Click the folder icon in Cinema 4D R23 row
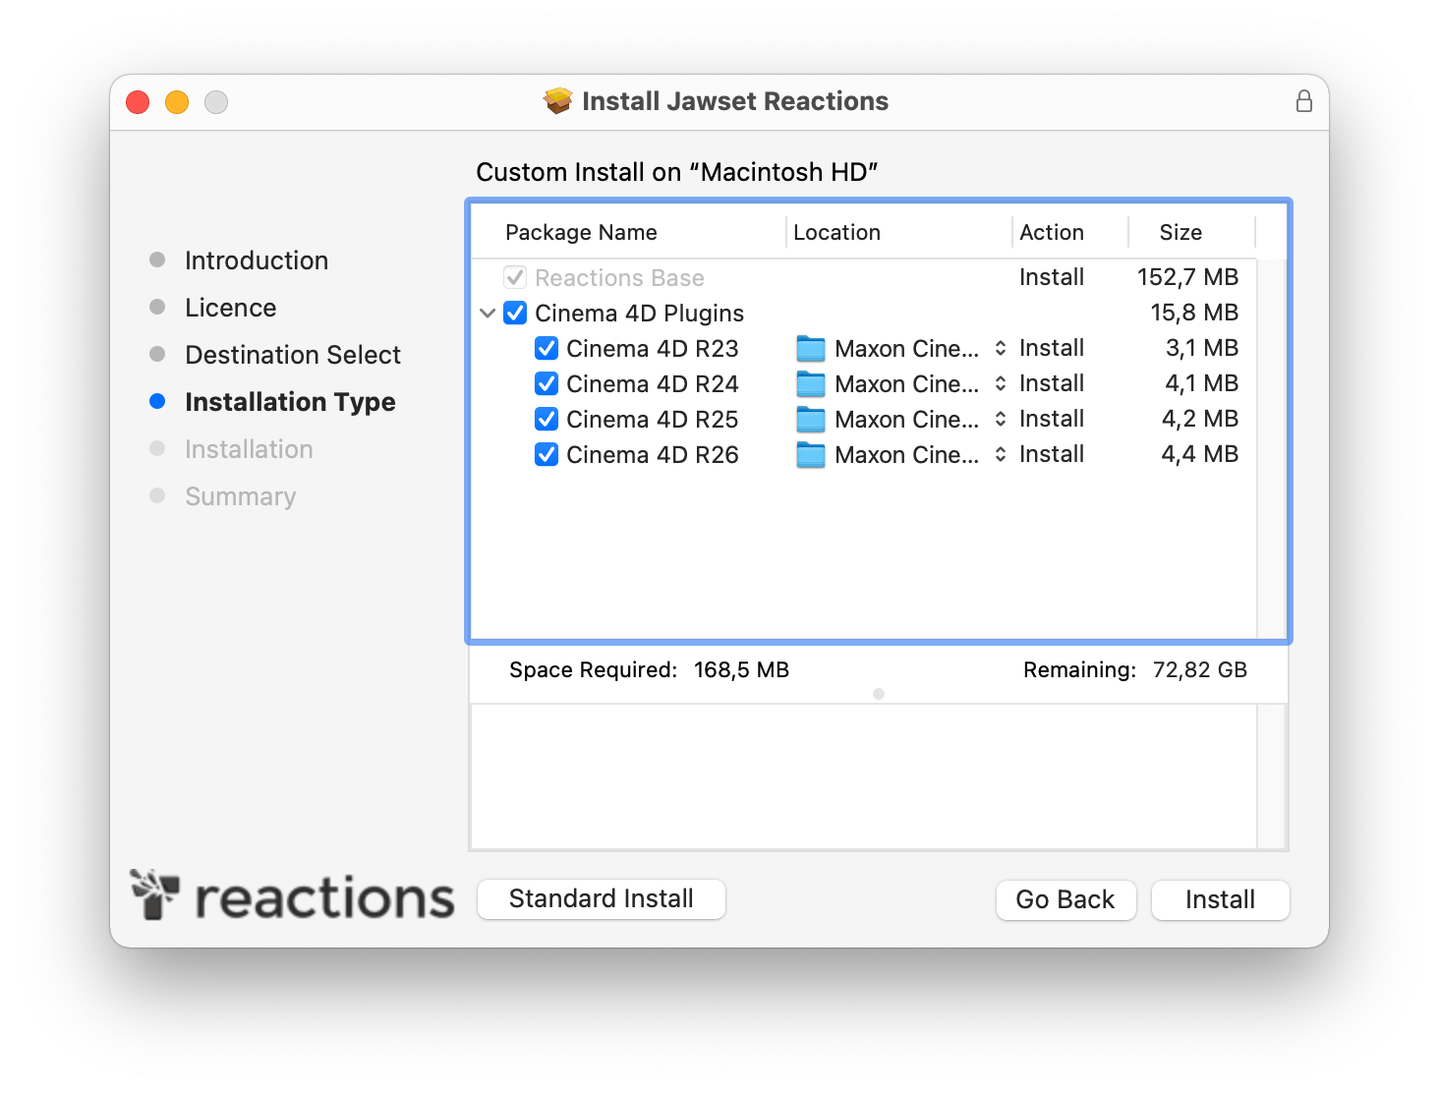Viewport: 1439px width, 1093px height. (x=811, y=349)
